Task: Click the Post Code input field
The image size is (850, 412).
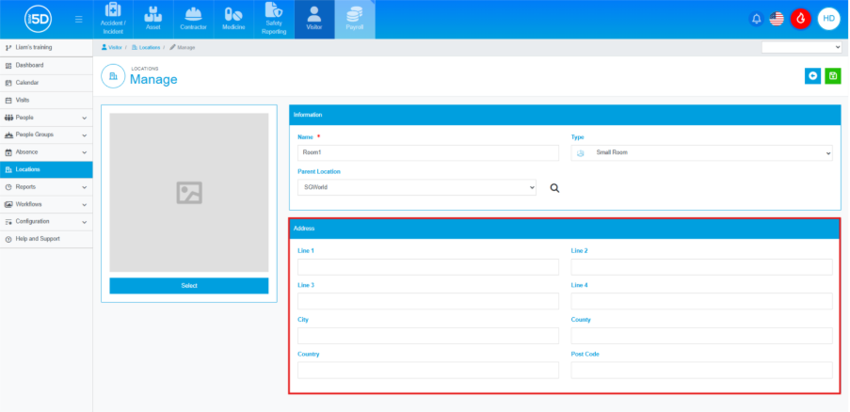Action: (701, 370)
